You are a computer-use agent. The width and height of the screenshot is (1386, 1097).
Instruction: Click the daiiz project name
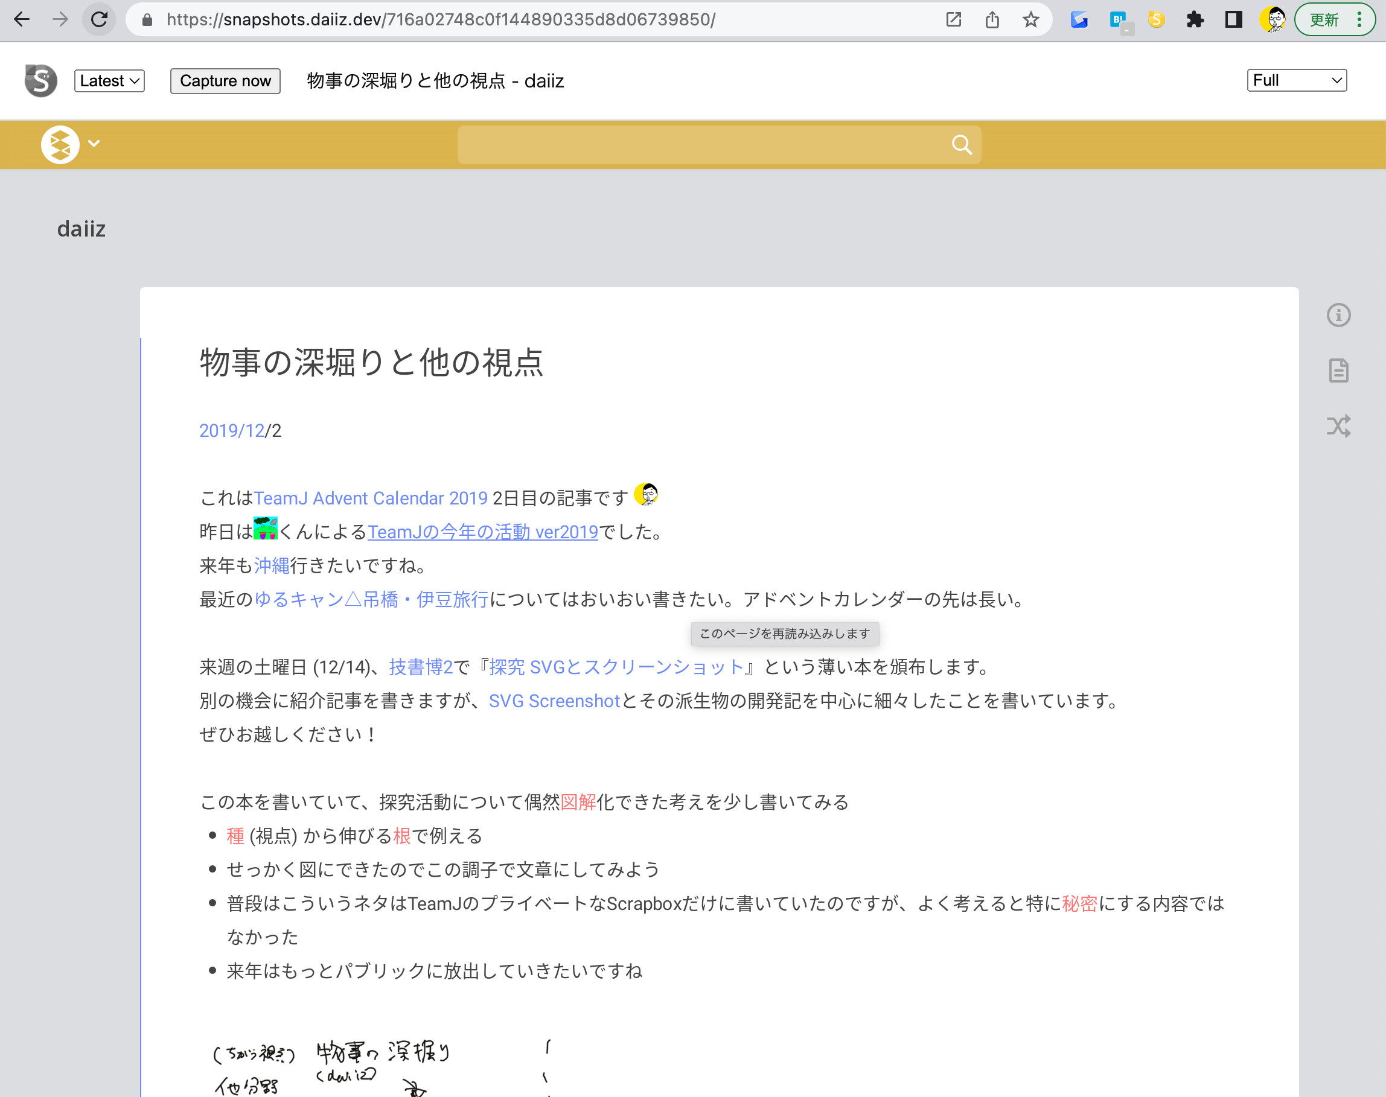coord(81,229)
